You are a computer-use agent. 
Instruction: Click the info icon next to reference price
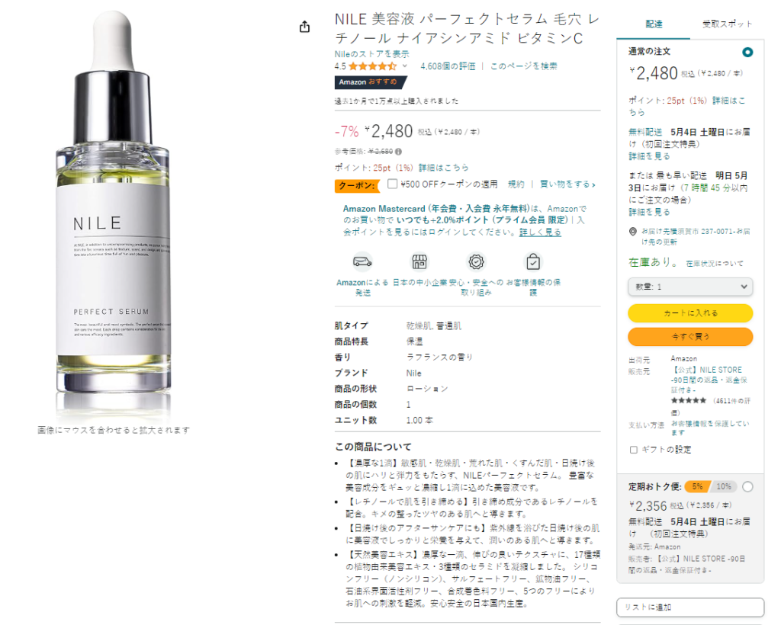tap(398, 151)
